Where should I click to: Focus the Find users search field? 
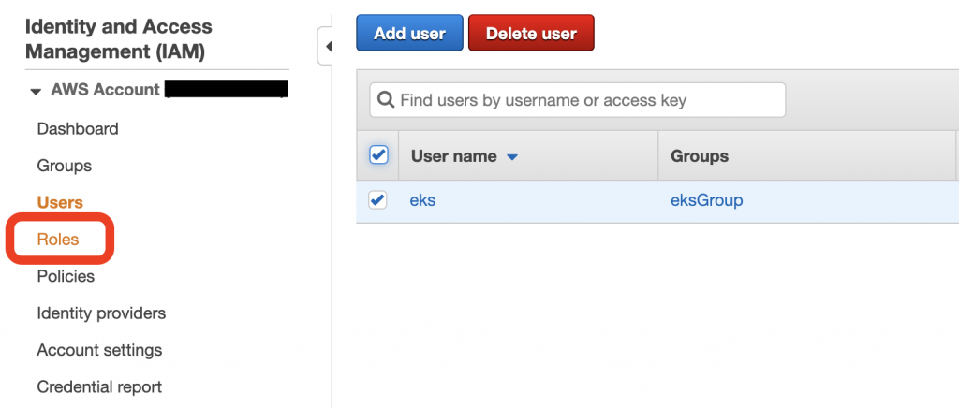[586, 100]
